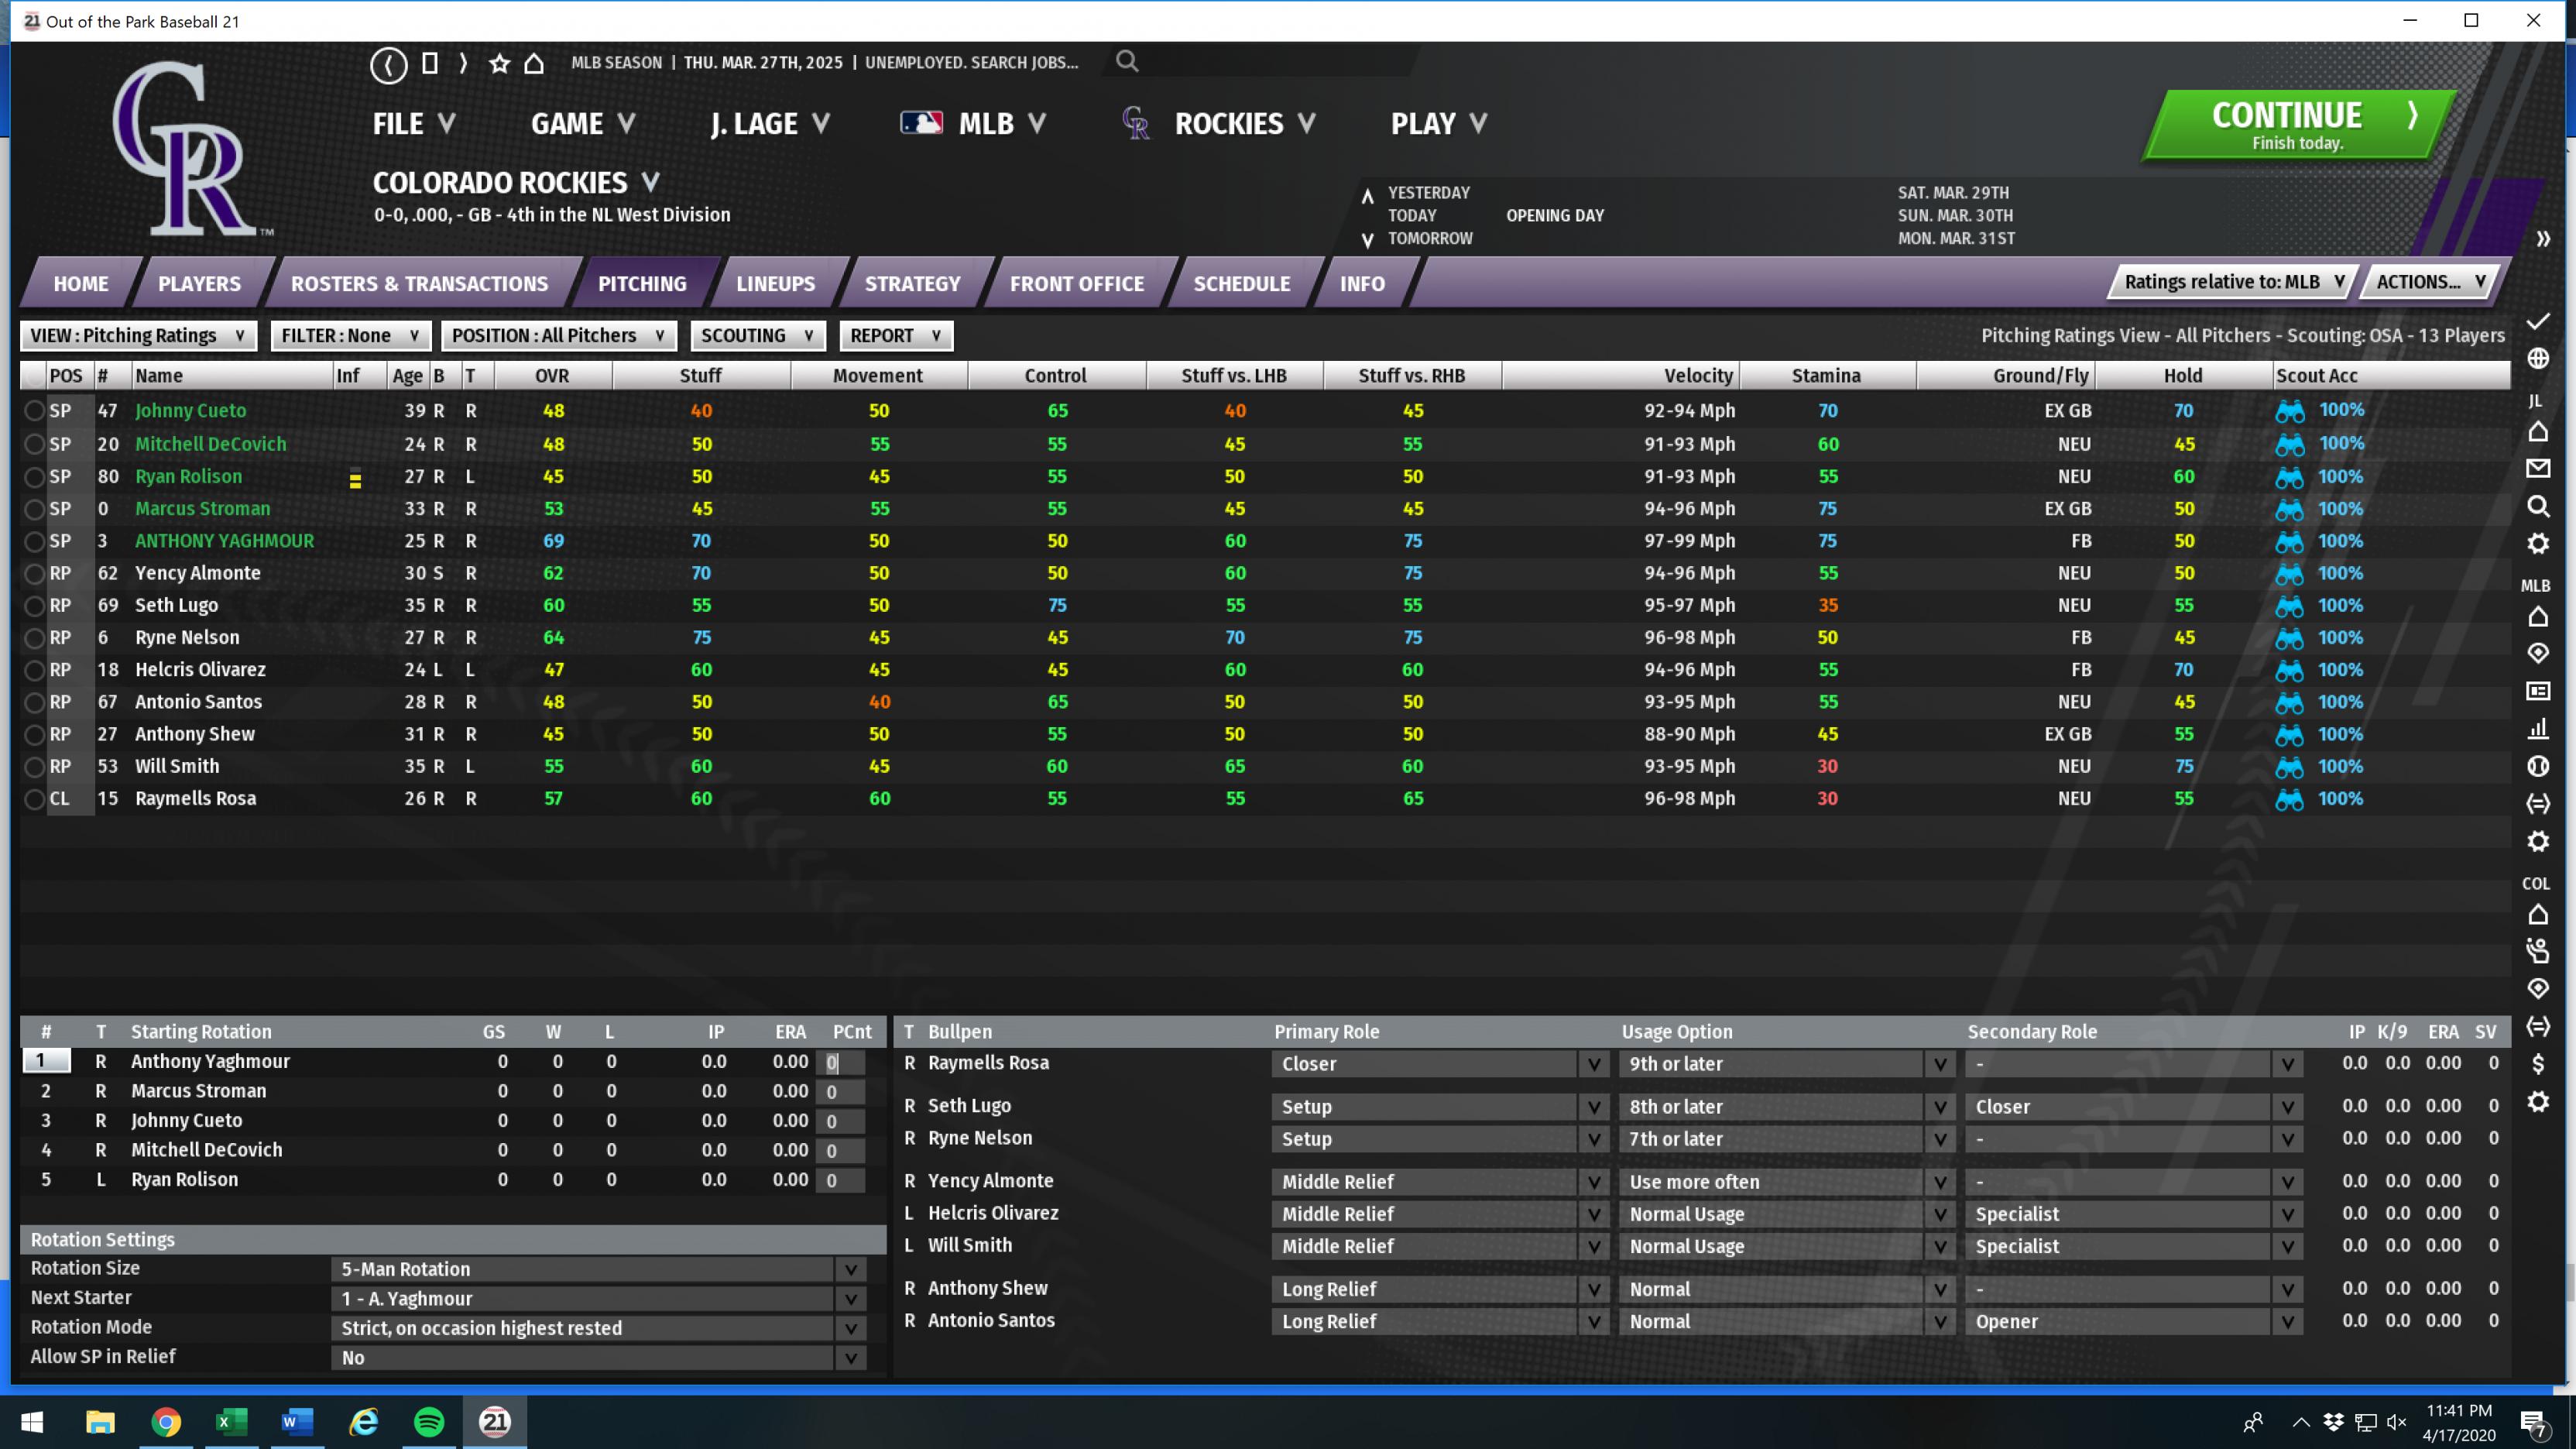This screenshot has width=2576, height=1449.
Task: Click the magnifying glass search icon
Action: [x=1127, y=62]
